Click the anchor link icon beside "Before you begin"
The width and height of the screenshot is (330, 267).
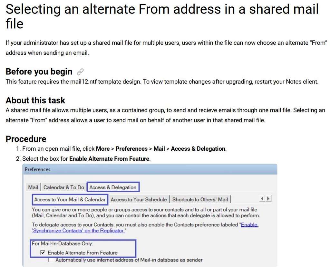pyautogui.click(x=80, y=72)
